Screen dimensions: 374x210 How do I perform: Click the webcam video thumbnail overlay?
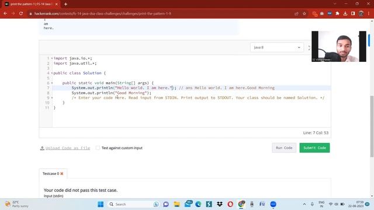click(339, 47)
